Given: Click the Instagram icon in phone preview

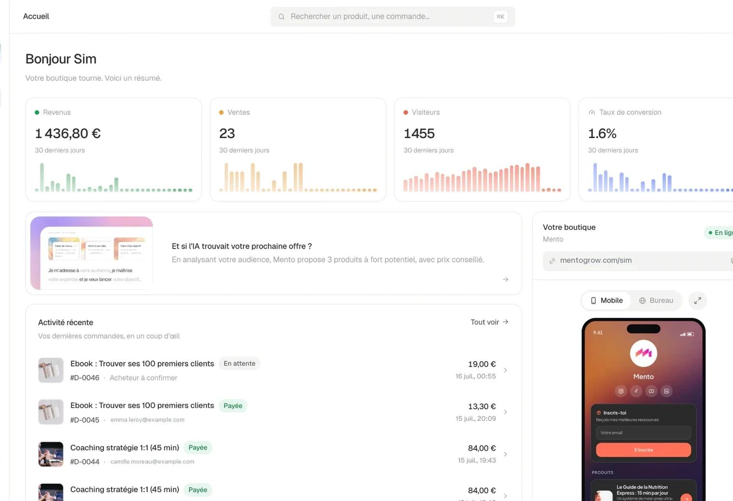Looking at the screenshot, I should (x=621, y=391).
